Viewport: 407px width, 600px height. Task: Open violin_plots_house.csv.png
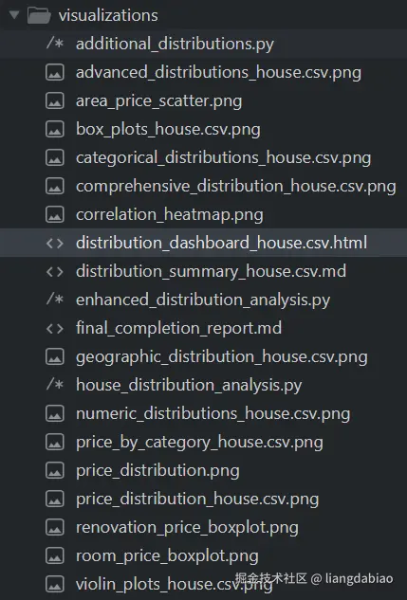[x=175, y=585]
